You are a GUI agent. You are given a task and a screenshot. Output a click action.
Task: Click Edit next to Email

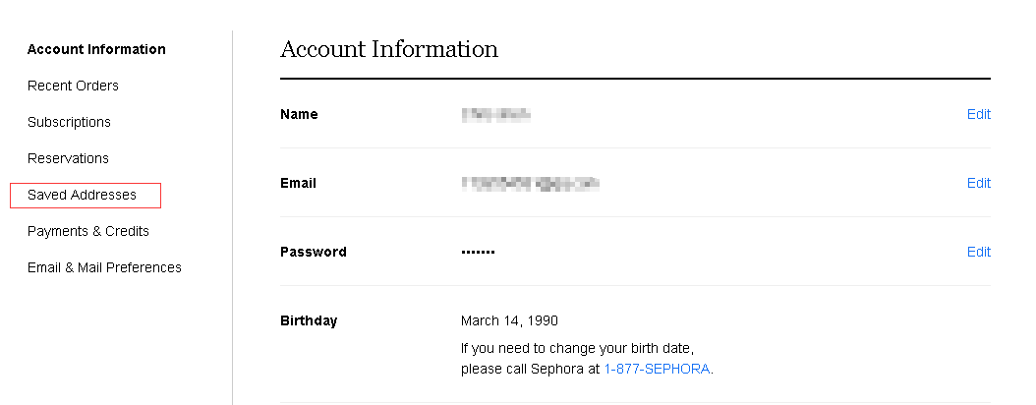click(978, 183)
